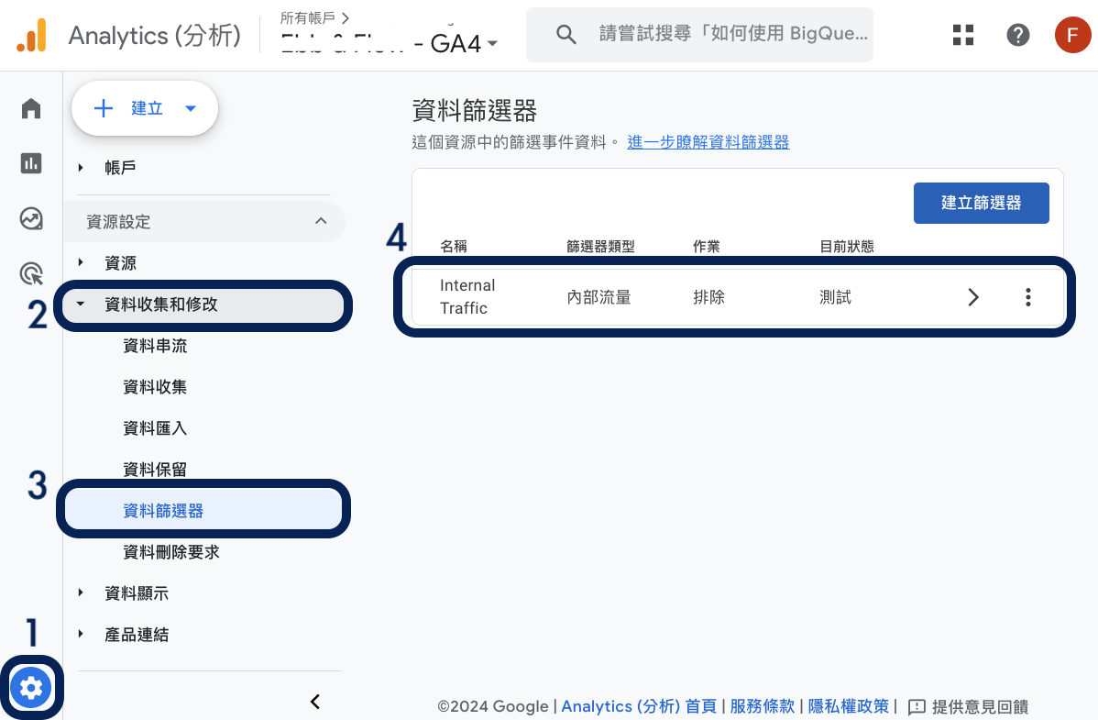Image resolution: width=1098 pixels, height=720 pixels.
Task: Open Analytics (分析) 首頁 footer link
Action: click(x=639, y=706)
